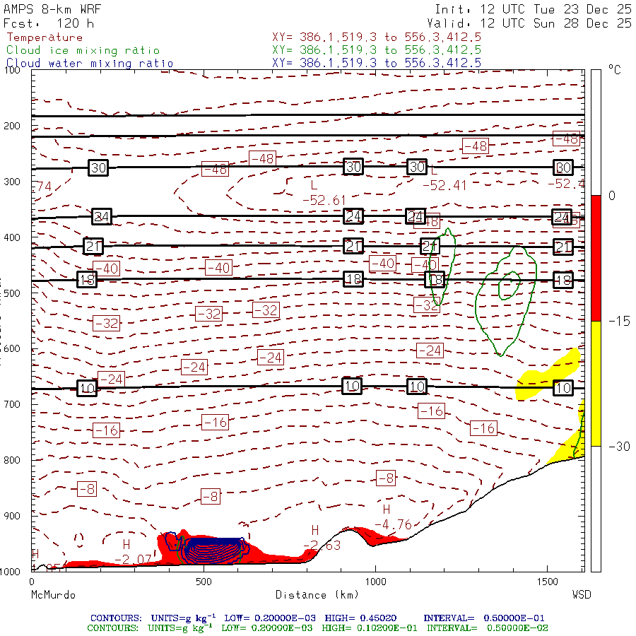Click the °C unit label above the colorbar
The height and width of the screenshot is (636, 636).
click(x=615, y=70)
